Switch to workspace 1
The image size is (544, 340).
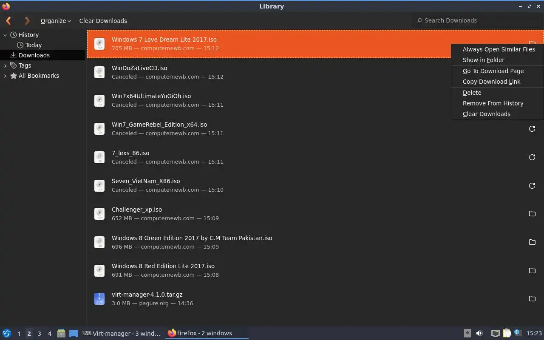point(19,334)
